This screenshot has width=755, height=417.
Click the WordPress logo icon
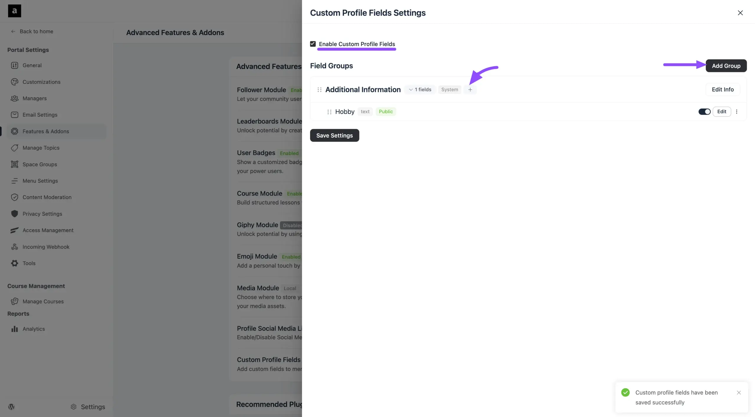(12, 407)
